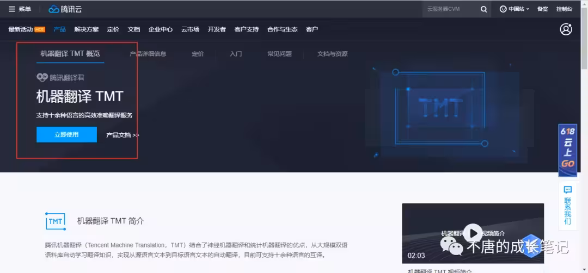Click the 支持十余种语言的高效准确翻译服务 subtitle

[84, 115]
